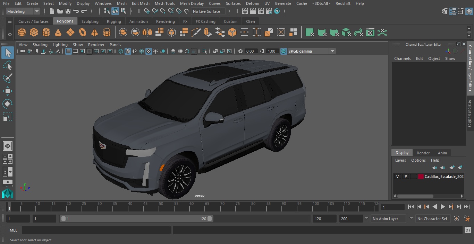This screenshot has height=244, width=474.
Task: Create a polygon cylinder from shelf
Action: click(46, 33)
